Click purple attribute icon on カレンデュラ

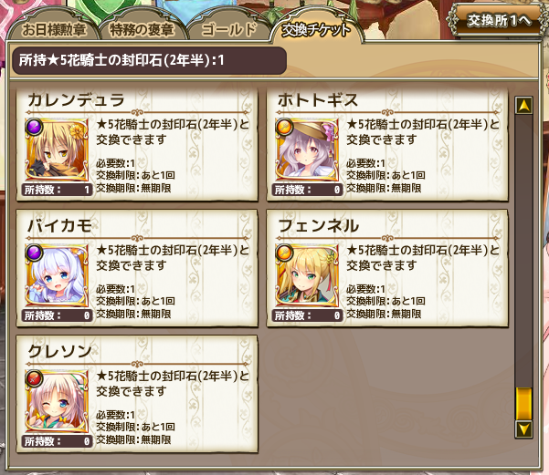click(x=34, y=127)
